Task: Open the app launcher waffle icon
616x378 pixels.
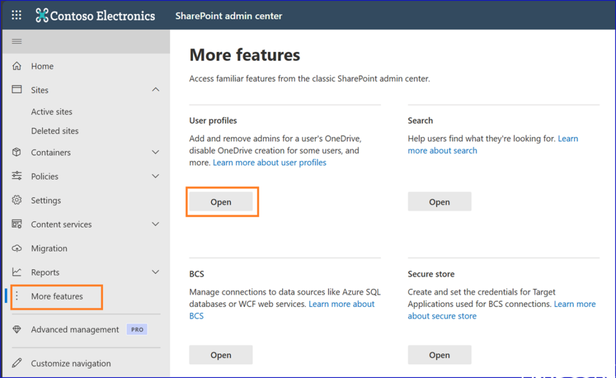Action: pos(16,16)
